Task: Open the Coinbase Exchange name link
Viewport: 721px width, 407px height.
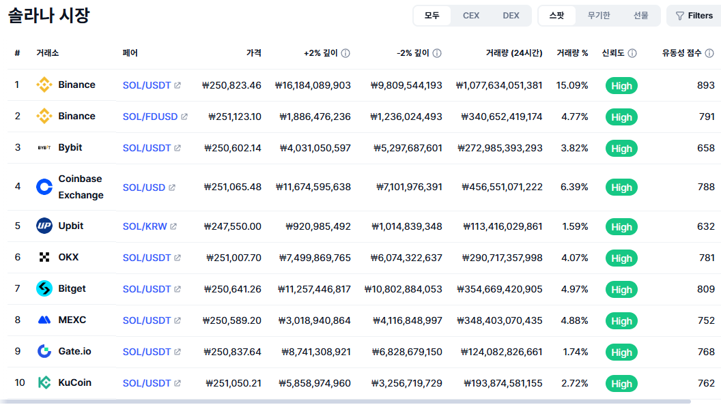Action: (81, 187)
